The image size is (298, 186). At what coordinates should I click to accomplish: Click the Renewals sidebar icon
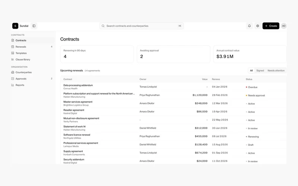[x=13, y=47]
